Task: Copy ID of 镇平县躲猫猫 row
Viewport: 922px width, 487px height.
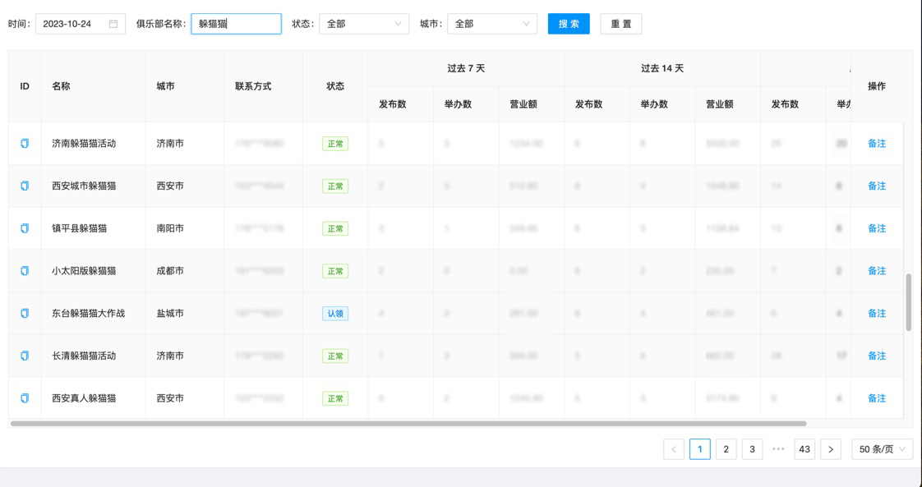Action: tap(25, 228)
